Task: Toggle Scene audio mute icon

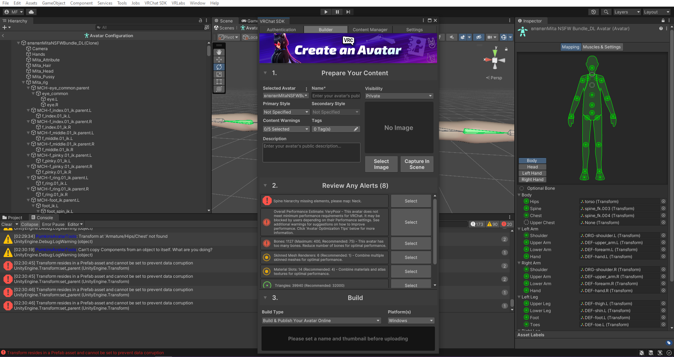Action: pos(452,37)
